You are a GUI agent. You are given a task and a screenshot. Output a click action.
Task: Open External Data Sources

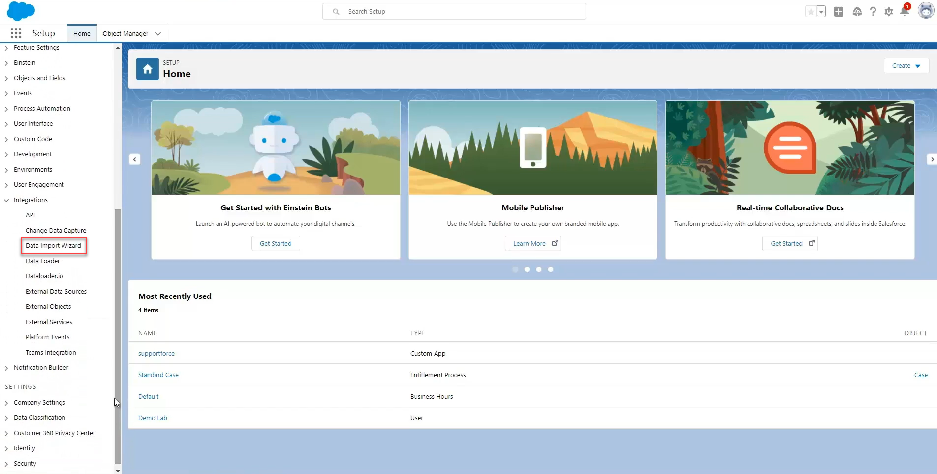pyautogui.click(x=56, y=291)
